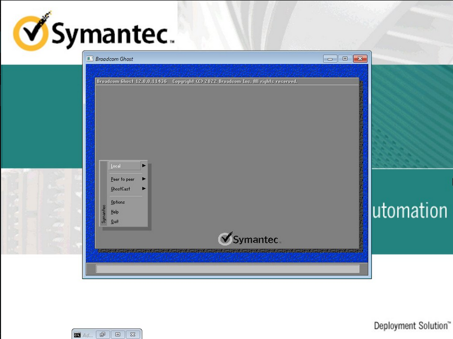The width and height of the screenshot is (453, 339).
Task: Open Options in the Ghost menu
Action: pyautogui.click(x=118, y=202)
